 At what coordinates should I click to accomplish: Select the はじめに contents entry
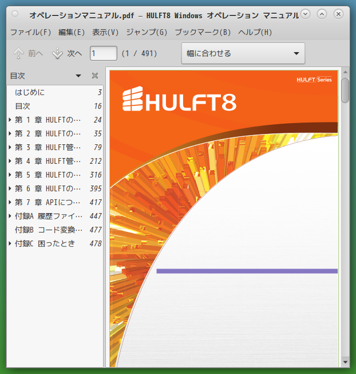click(55, 92)
